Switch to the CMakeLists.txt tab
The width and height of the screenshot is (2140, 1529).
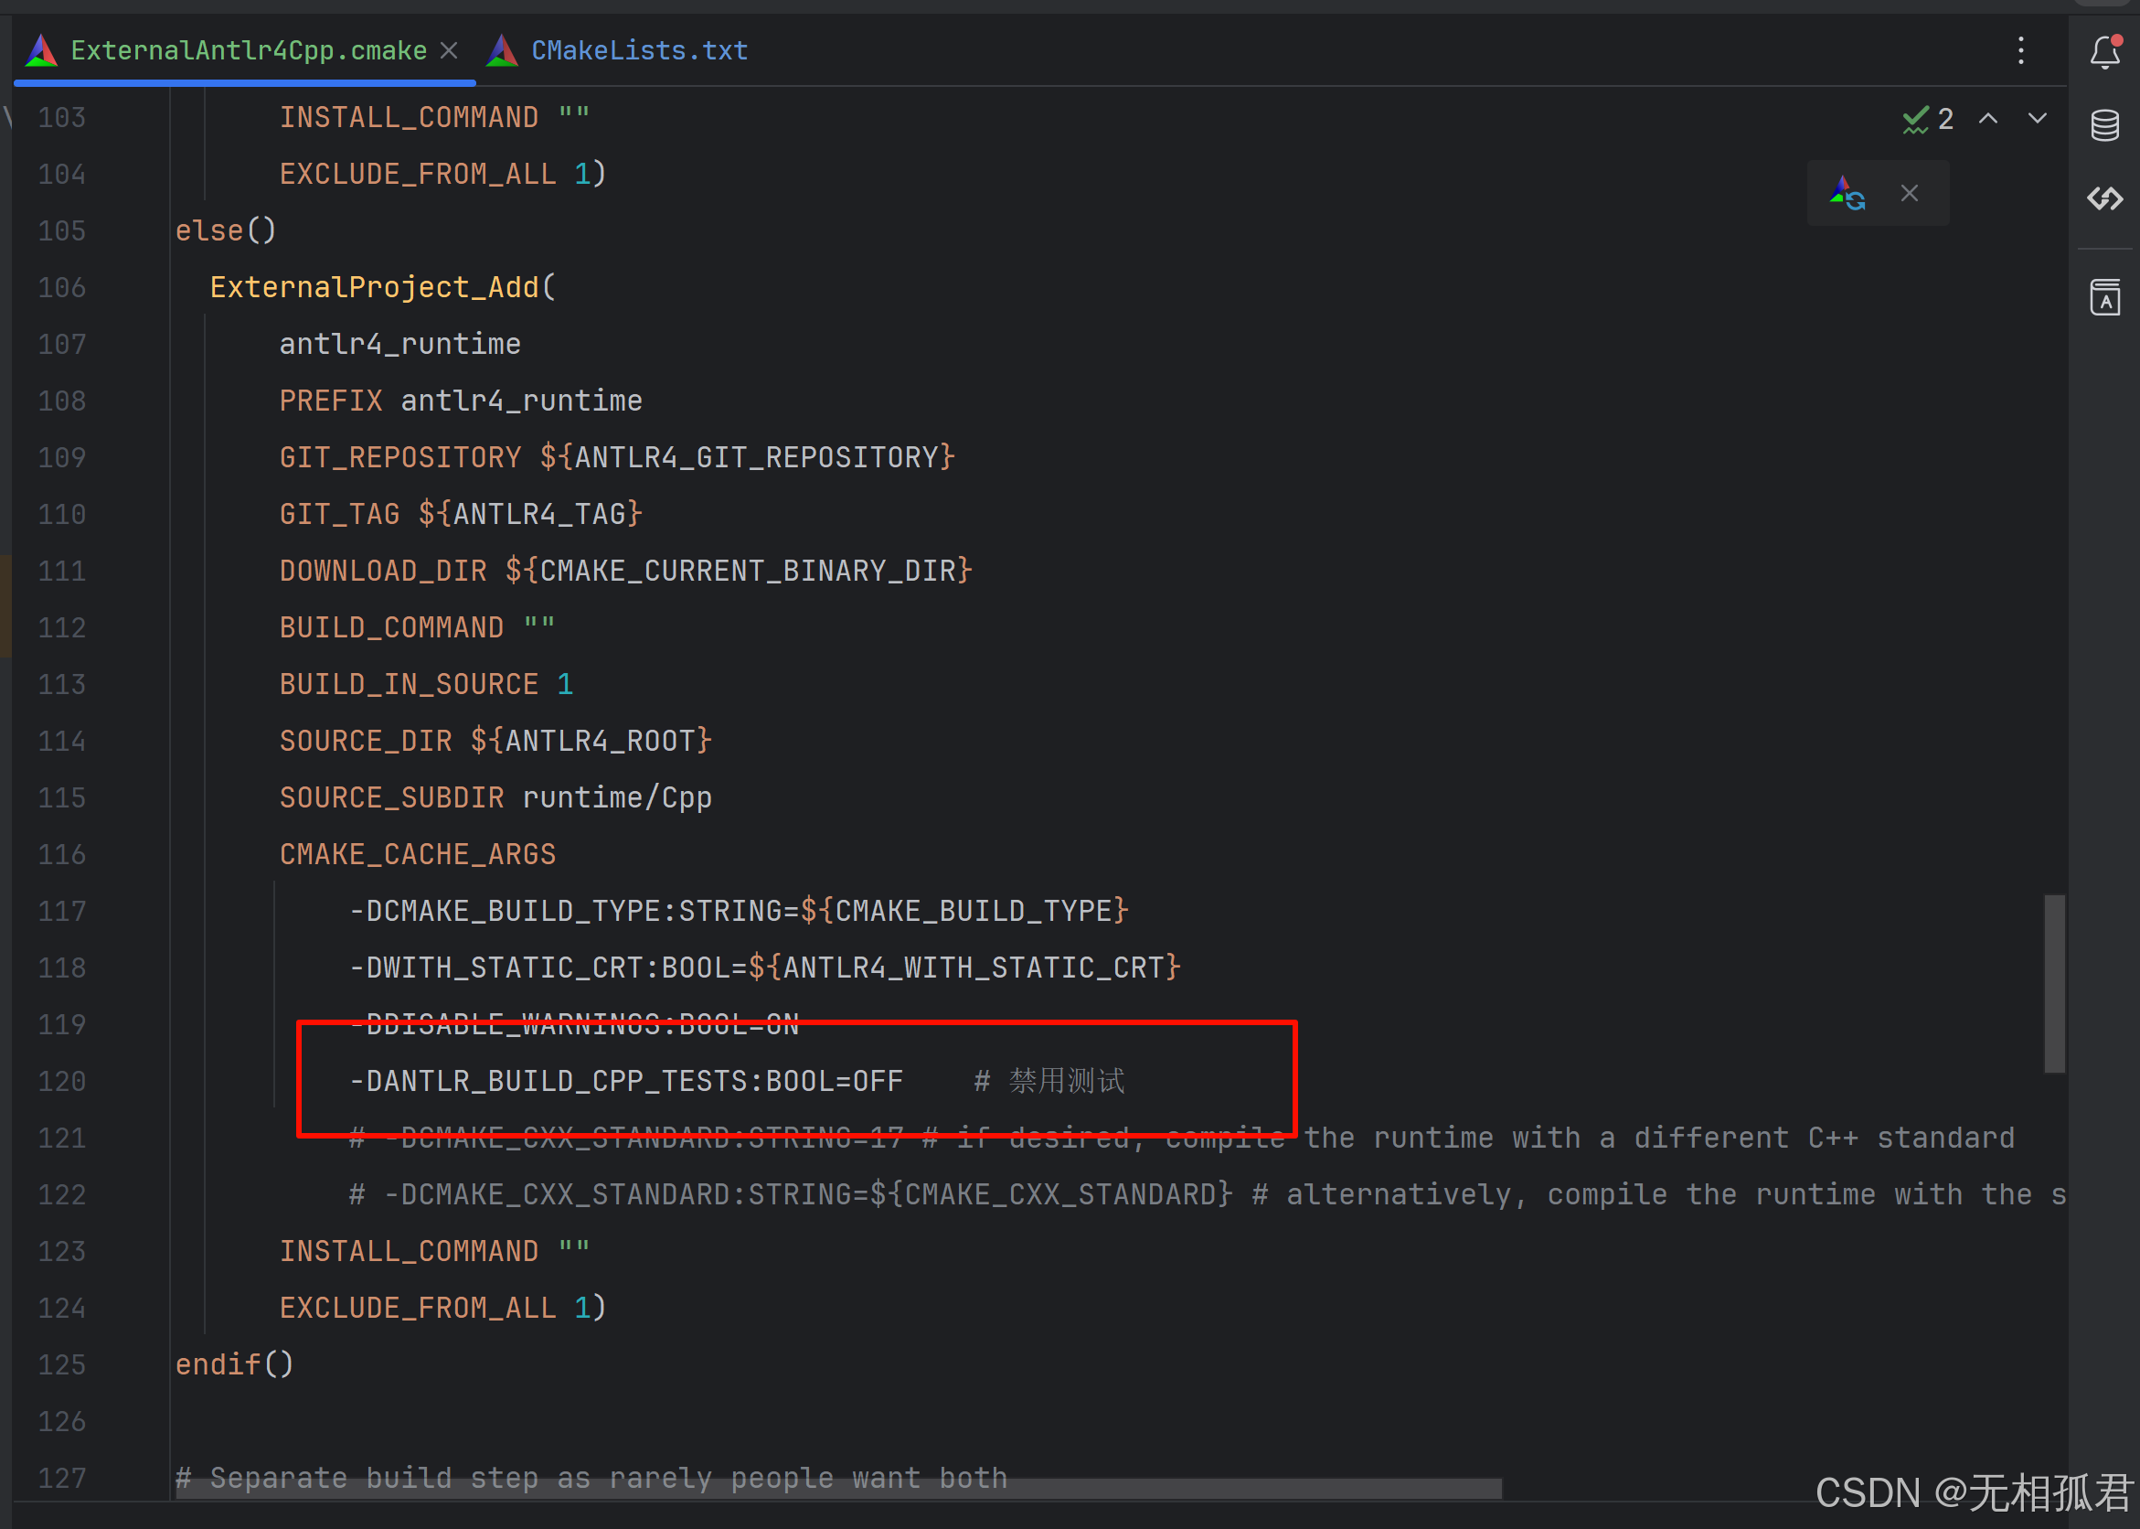click(639, 49)
